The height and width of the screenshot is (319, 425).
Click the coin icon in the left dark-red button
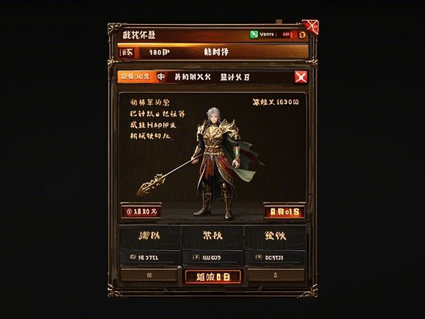129,212
